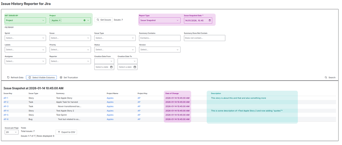Export the table to CSV

click(x=66, y=132)
